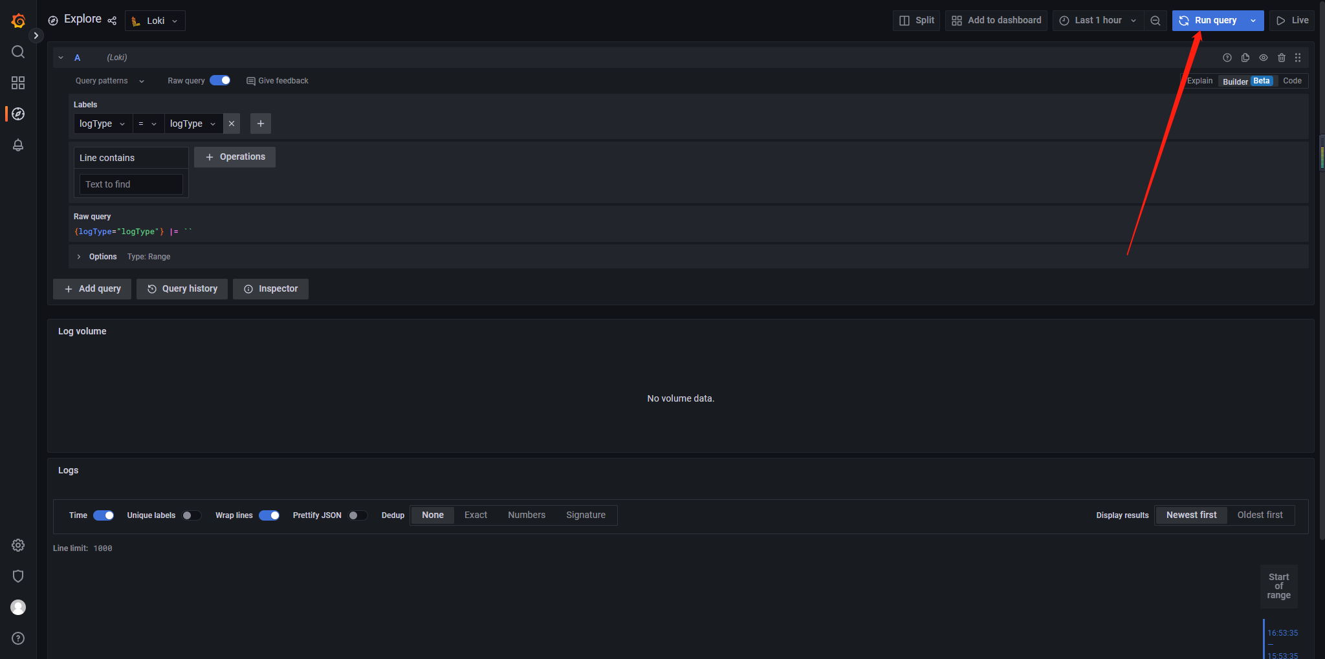Image resolution: width=1325 pixels, height=659 pixels.
Task: Click the raw query text {logType="logType"}
Action: [119, 232]
